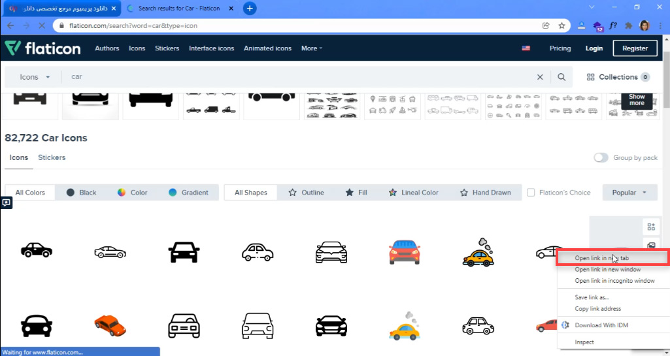
Task: Open the Icons type dropdown
Action: click(x=35, y=77)
